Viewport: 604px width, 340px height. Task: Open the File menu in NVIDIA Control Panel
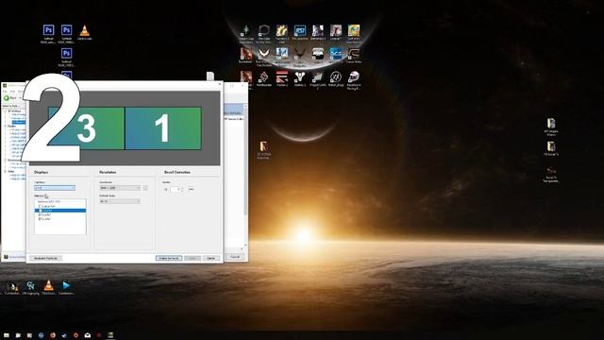tap(5, 92)
